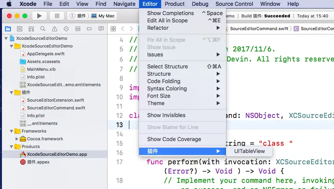Select MainMenu.xib in navigator
Image resolution: width=334 pixels, height=189 pixels.
[x=41, y=69]
